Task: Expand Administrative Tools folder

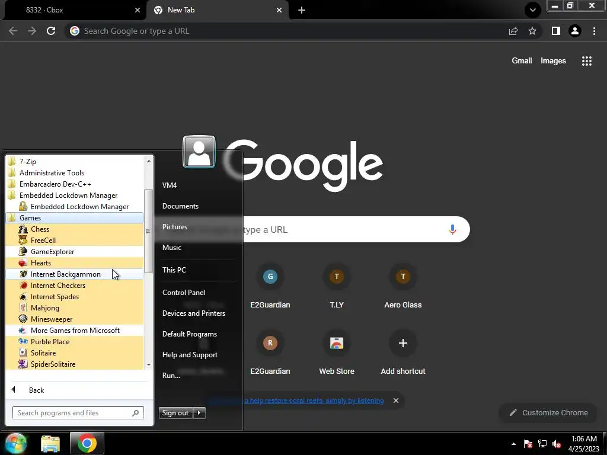Action: (75, 173)
